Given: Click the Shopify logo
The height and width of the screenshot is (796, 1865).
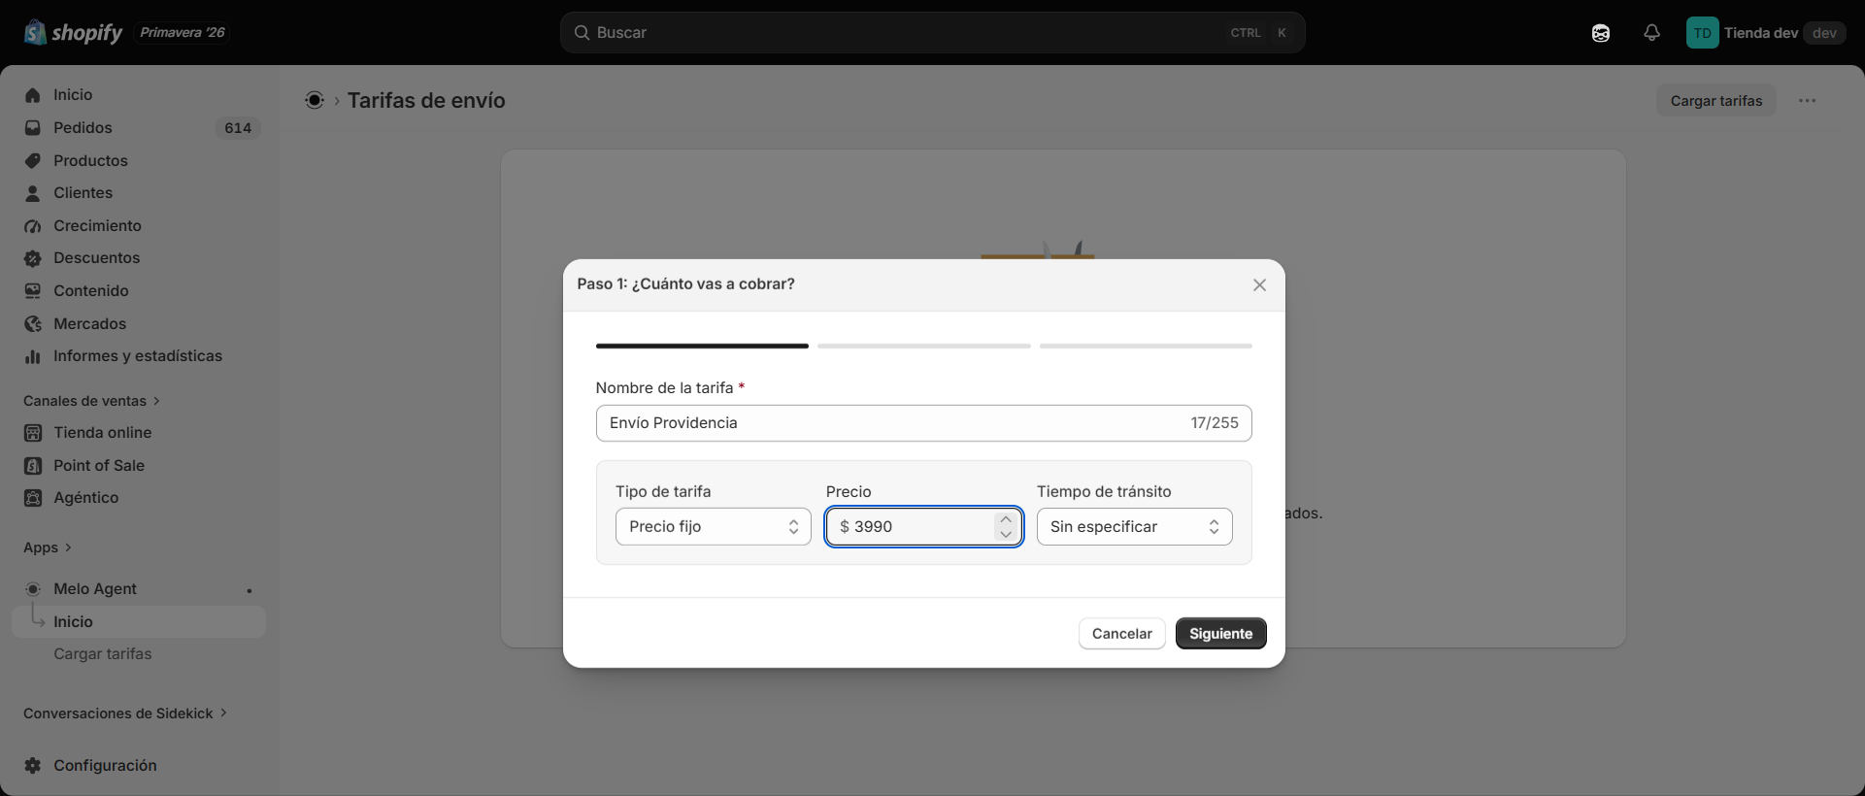Looking at the screenshot, I should [74, 33].
